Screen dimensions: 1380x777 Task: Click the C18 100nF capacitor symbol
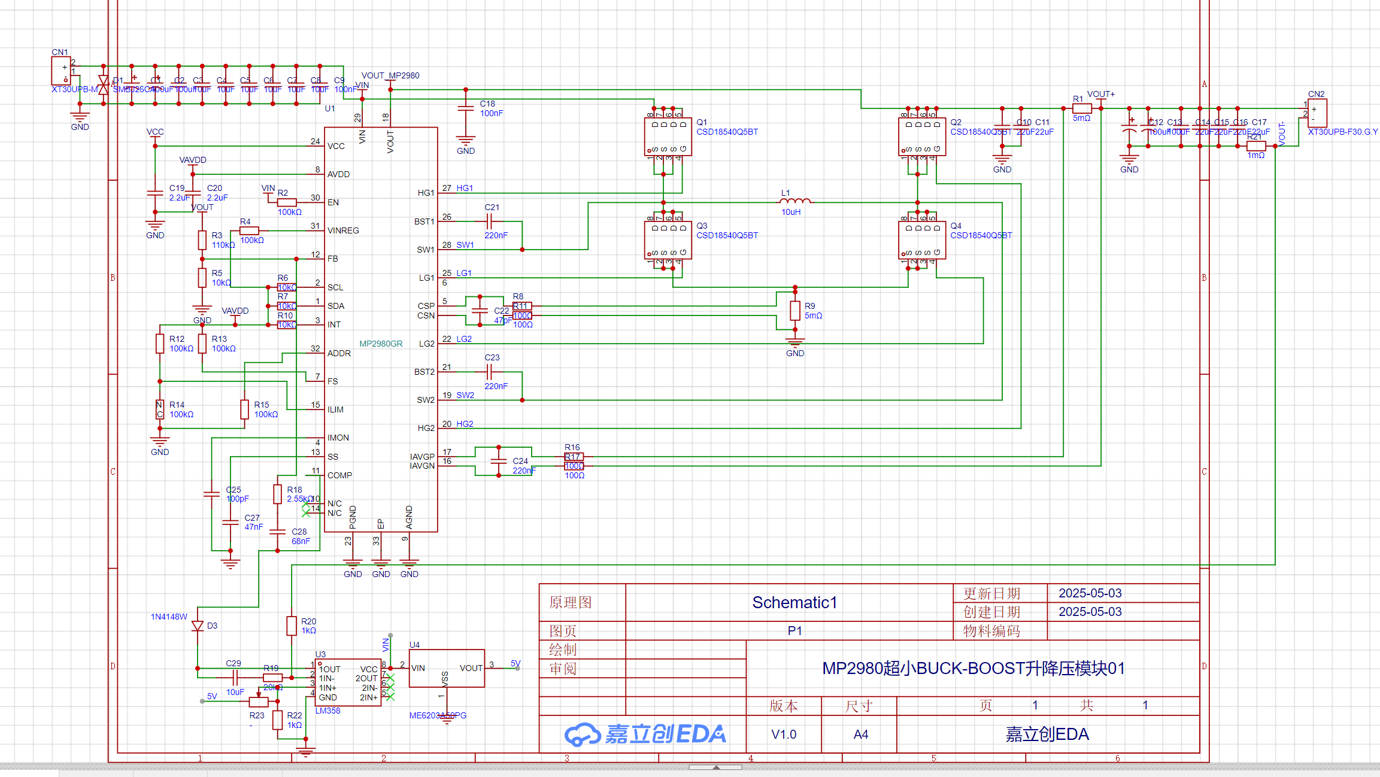point(465,109)
